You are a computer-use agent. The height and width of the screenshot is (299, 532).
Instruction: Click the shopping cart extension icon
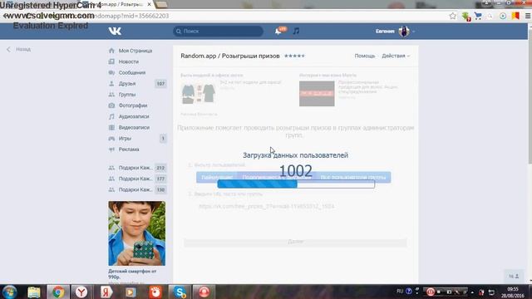pos(478,16)
